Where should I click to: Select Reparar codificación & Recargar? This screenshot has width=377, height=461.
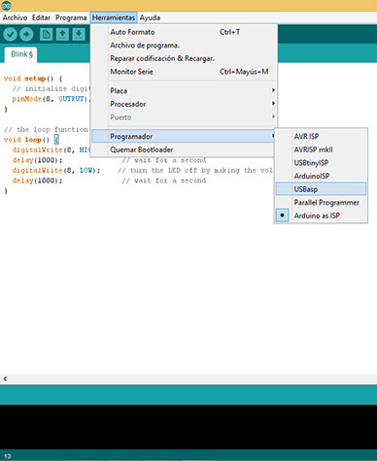[x=184, y=58]
